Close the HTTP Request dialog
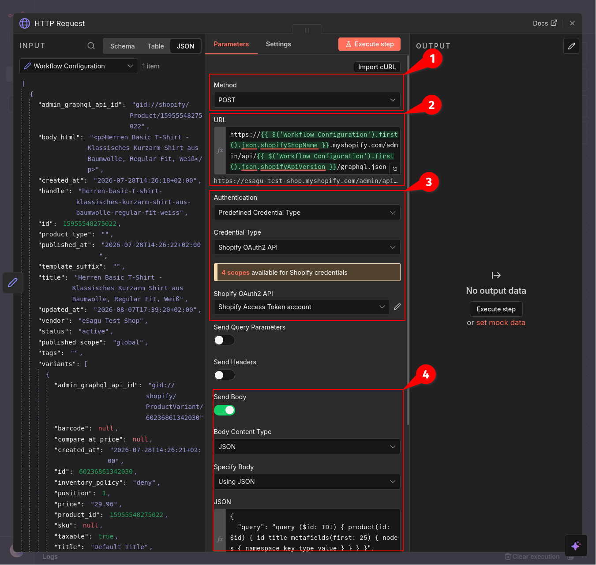Screen dimensions: 596x565 (x=572, y=23)
